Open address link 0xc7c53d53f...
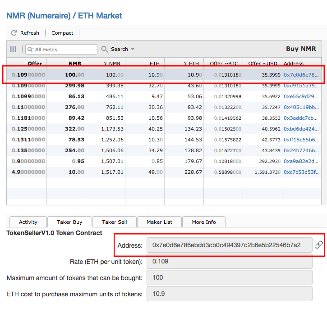The width and height of the screenshot is (327, 313). point(302,172)
